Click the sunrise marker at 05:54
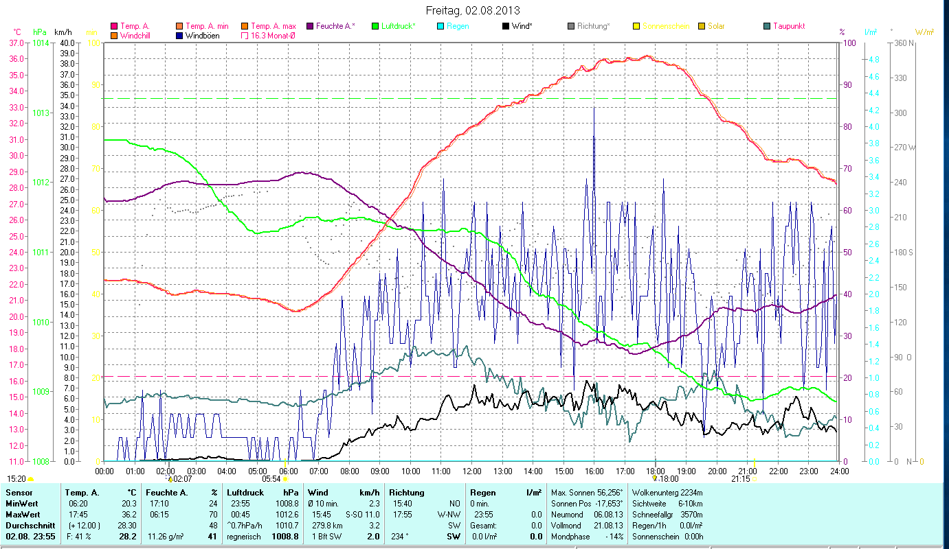949x549 pixels. point(285,479)
